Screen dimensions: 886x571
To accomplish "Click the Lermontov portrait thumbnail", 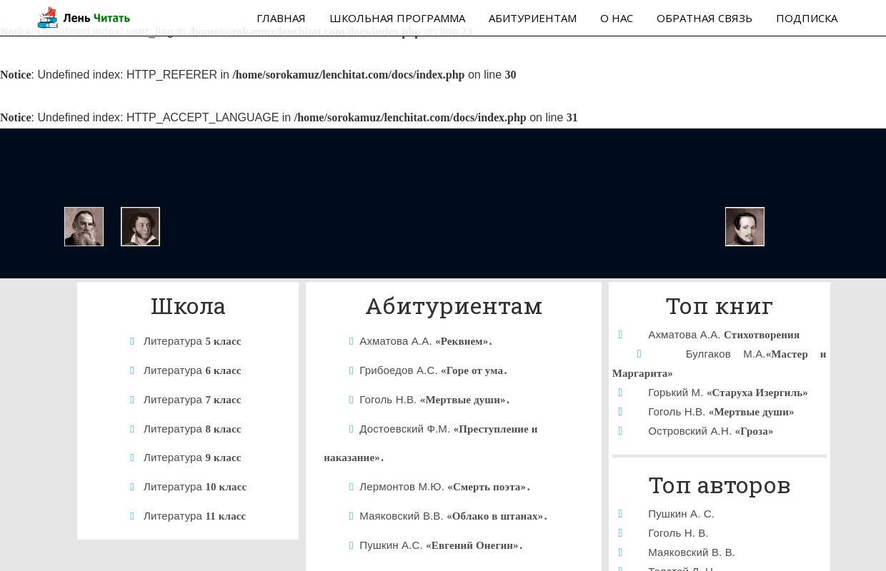I will click(x=745, y=226).
